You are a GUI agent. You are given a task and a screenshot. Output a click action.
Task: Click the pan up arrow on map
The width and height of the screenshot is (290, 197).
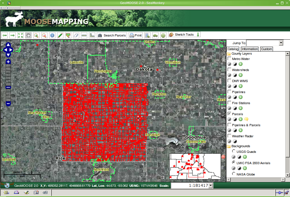pos(8,45)
